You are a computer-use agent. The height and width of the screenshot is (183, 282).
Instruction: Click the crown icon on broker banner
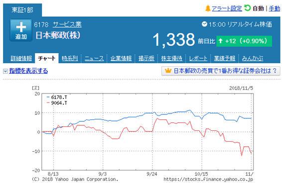(168, 71)
